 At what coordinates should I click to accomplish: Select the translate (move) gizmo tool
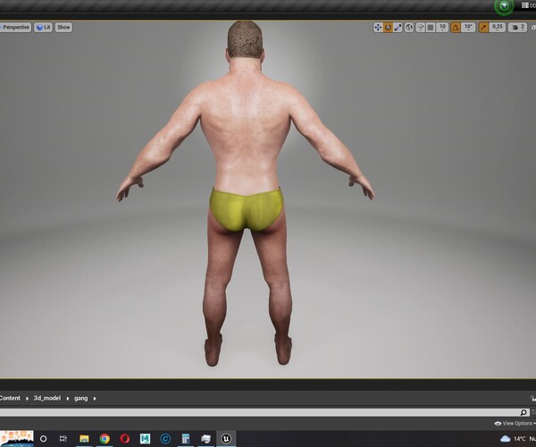click(378, 28)
